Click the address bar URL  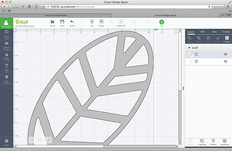[x=77, y=7]
